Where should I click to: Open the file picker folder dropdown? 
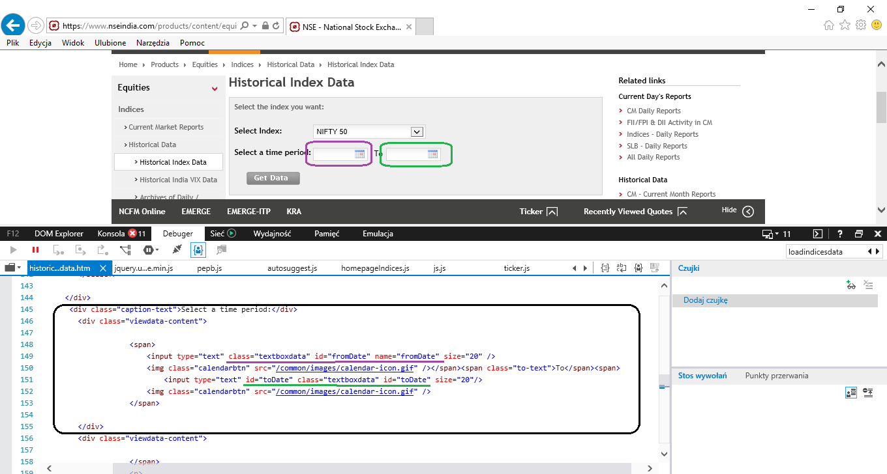pyautogui.click(x=12, y=268)
